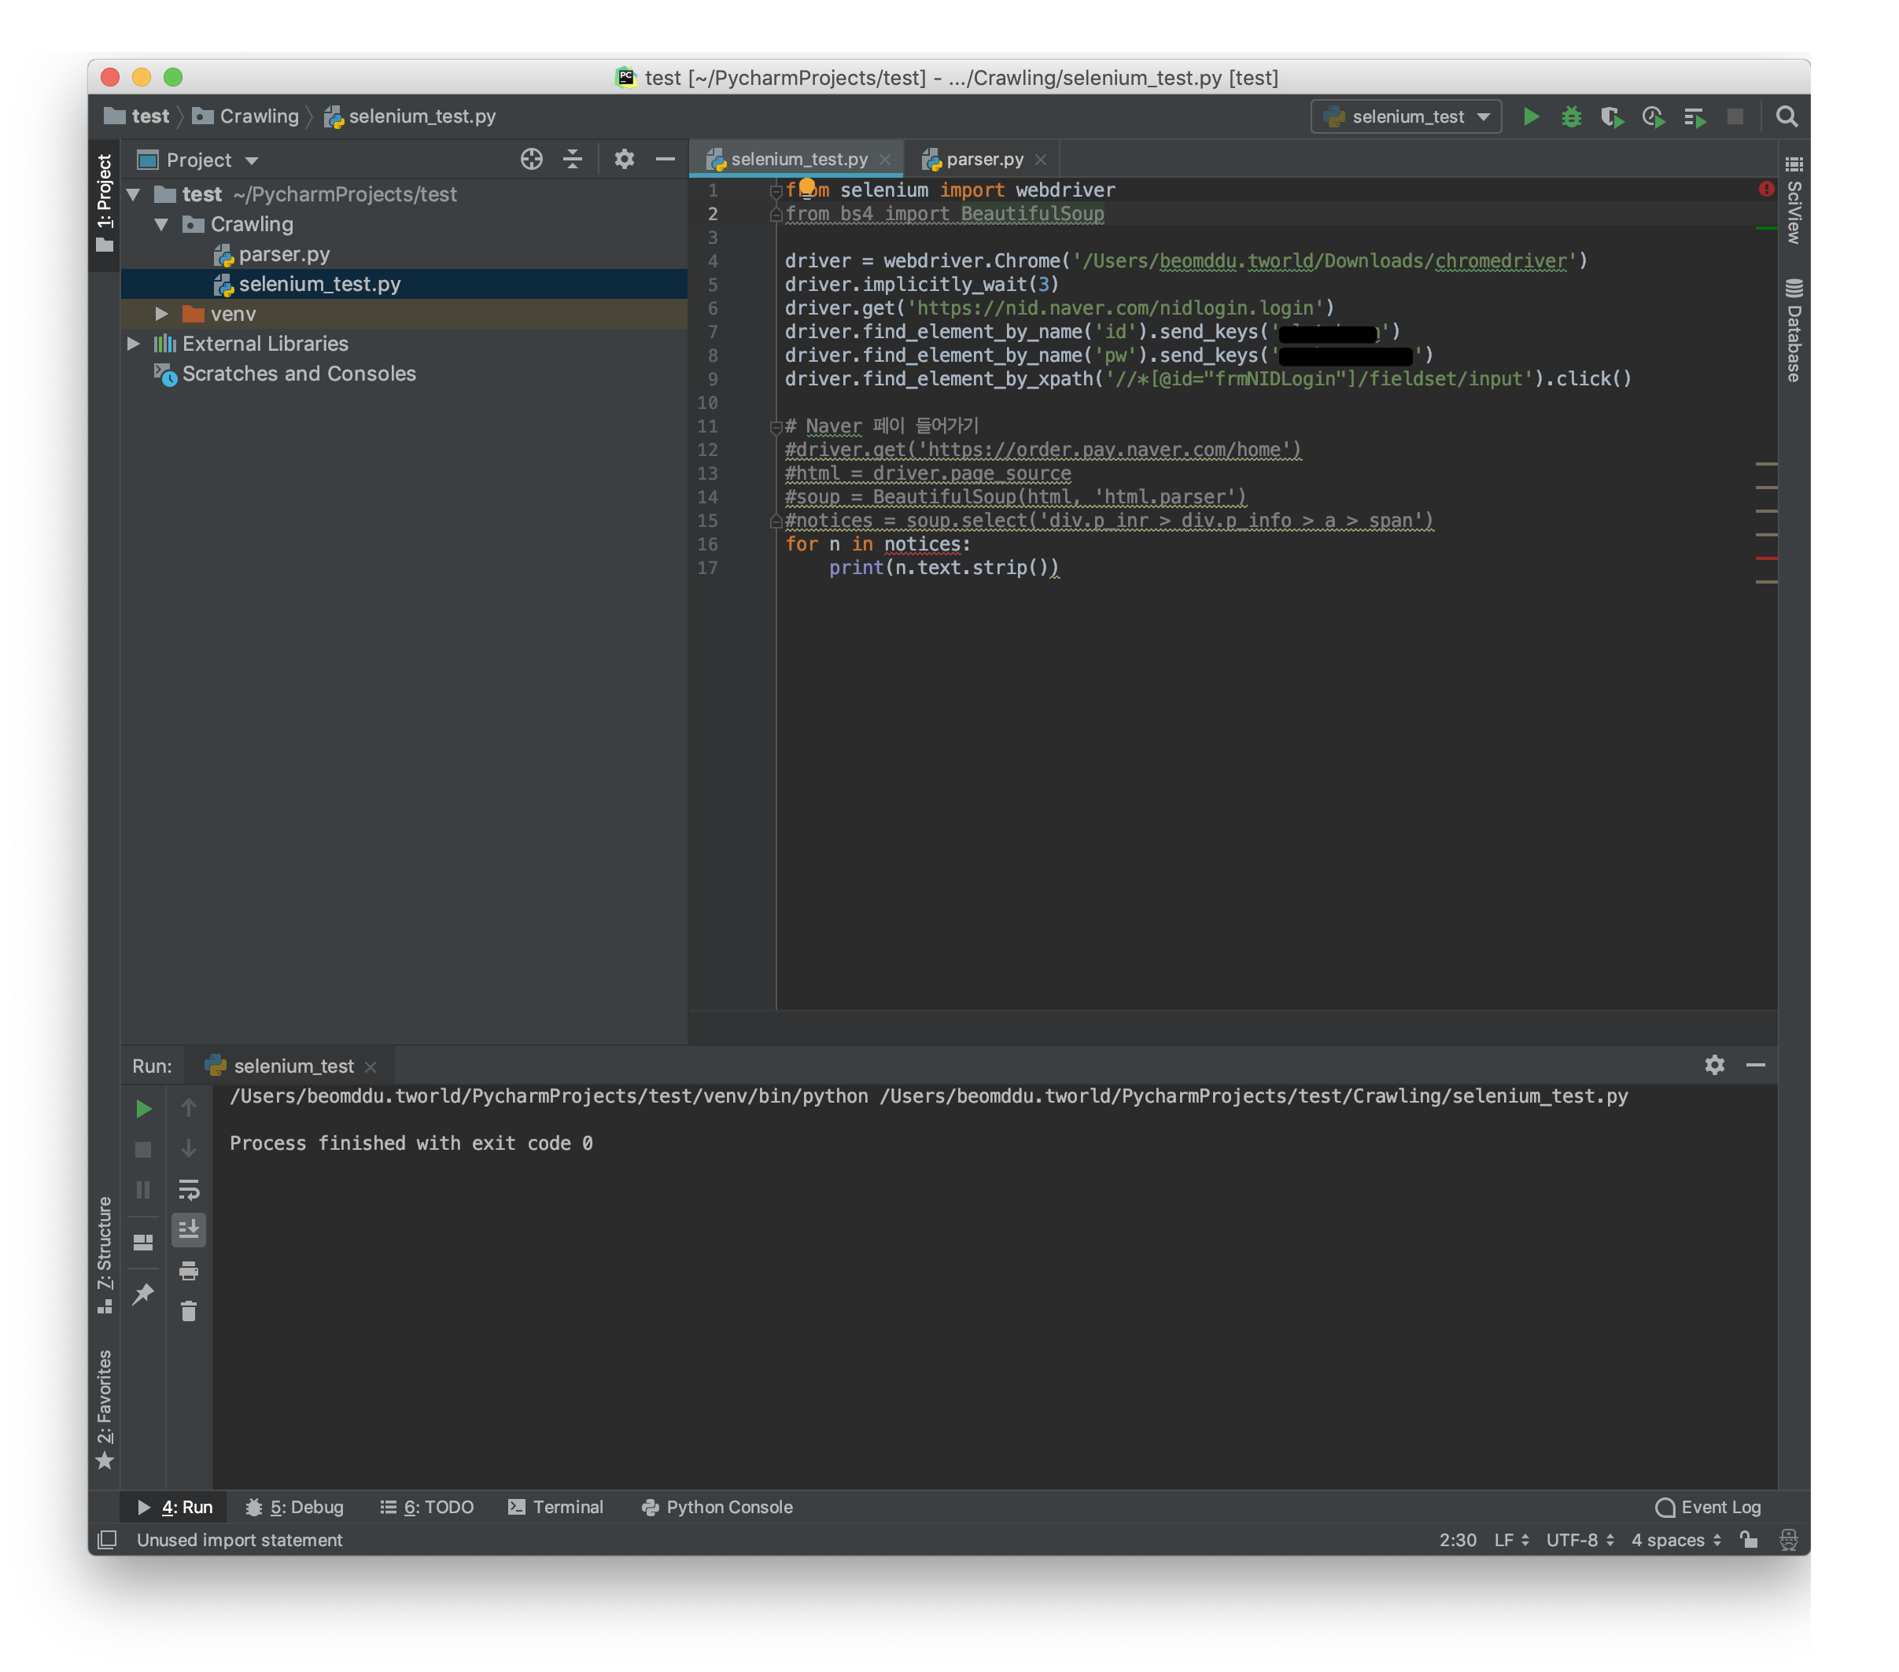
Task: Close the selenium_test.py editor tab
Action: coord(884,160)
